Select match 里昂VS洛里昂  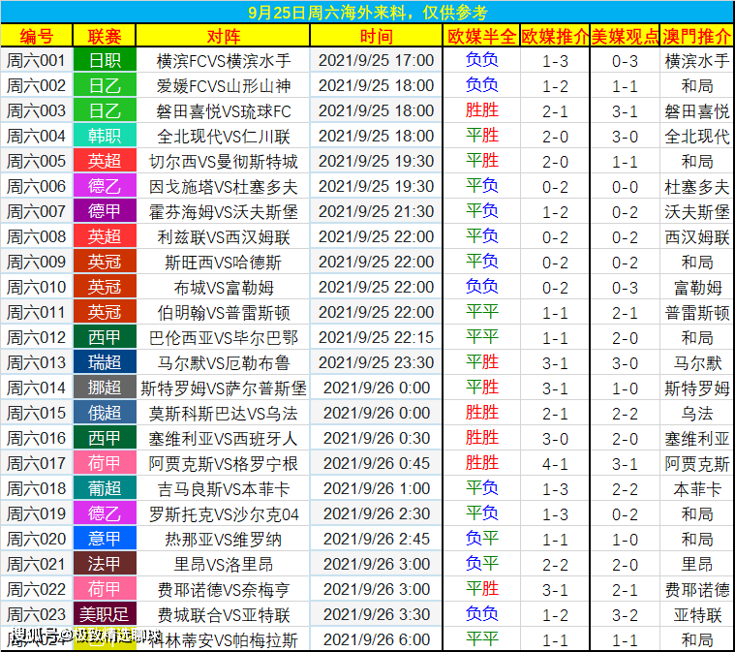coord(223,564)
